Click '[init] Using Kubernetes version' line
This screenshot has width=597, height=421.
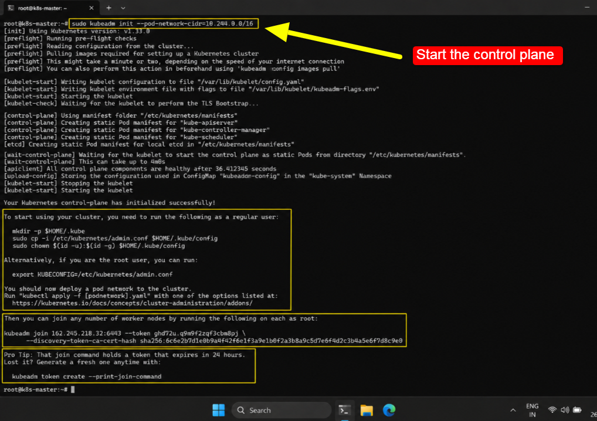77,31
